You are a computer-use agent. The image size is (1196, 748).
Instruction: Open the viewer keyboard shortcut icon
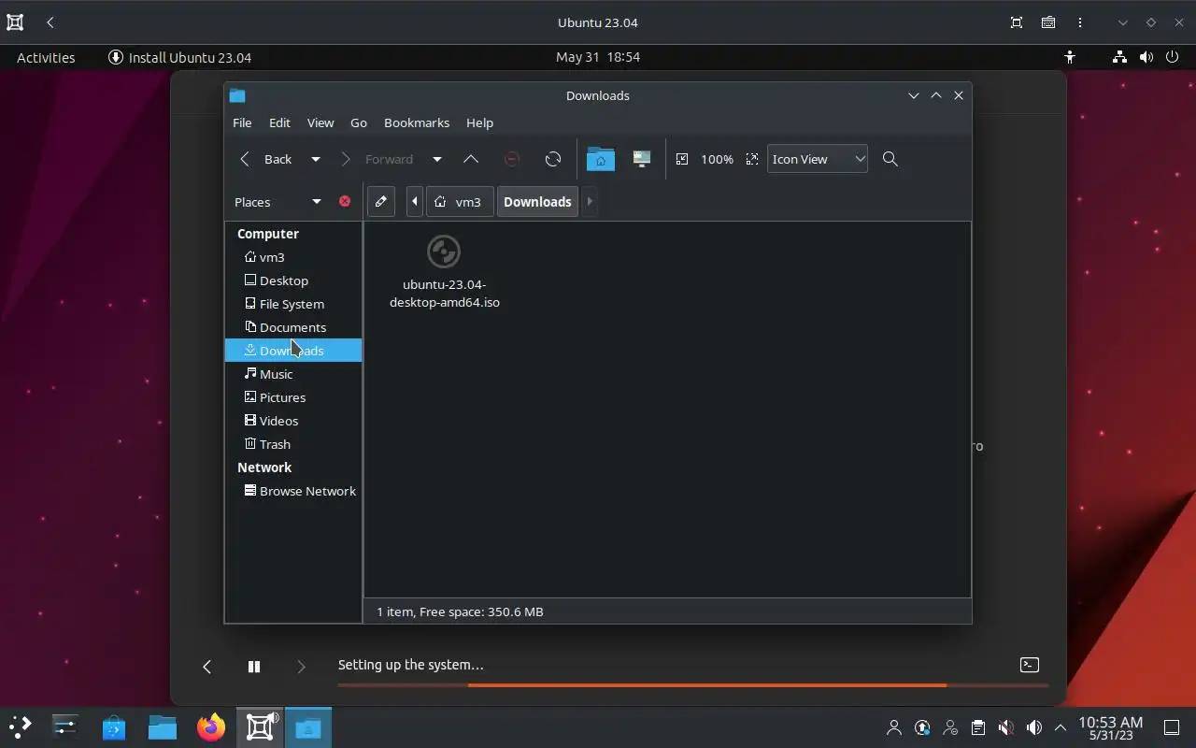pyautogui.click(x=1048, y=22)
